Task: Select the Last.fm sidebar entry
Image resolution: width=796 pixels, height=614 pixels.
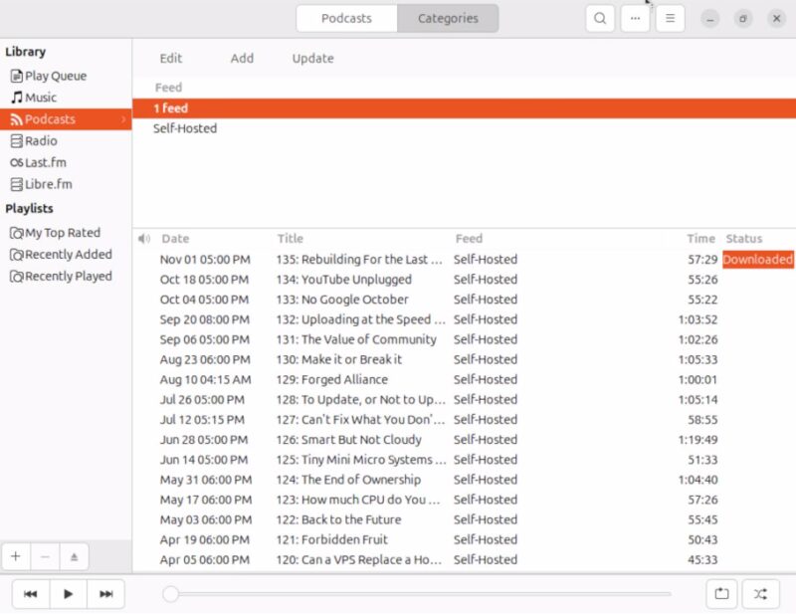Action: tap(46, 162)
